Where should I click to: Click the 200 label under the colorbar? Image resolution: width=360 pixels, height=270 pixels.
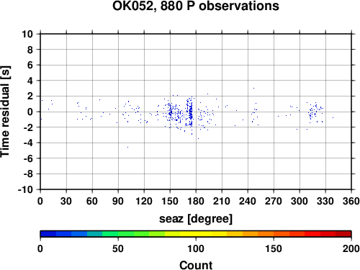(x=351, y=248)
